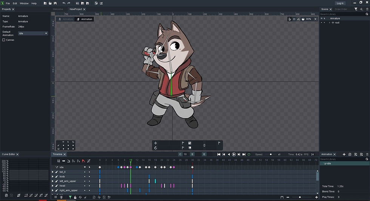Add a new animation in Animation panel

[x=344, y=154]
